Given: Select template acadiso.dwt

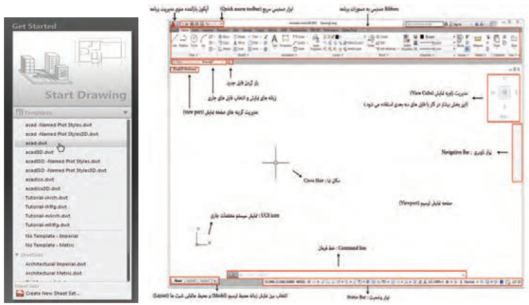Looking at the screenshot, I should coord(39,179).
